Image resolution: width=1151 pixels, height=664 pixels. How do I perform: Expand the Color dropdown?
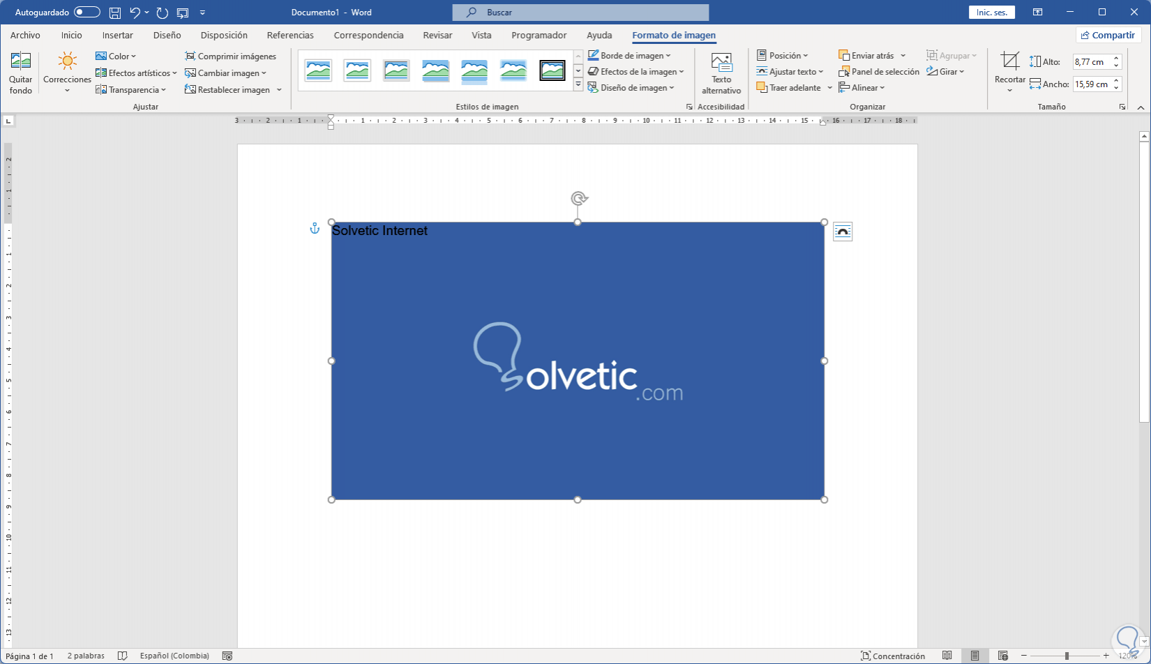[116, 56]
